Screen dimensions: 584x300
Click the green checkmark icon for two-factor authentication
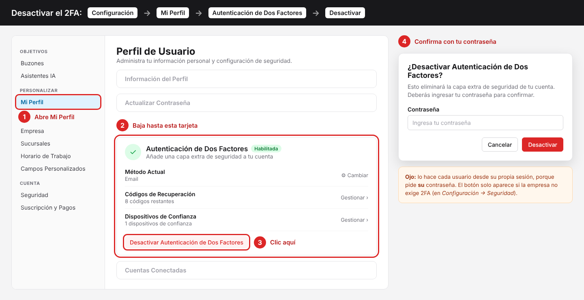coord(133,152)
